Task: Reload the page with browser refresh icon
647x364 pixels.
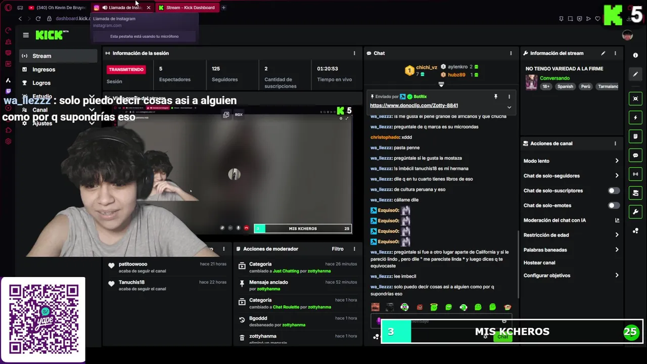Action: click(38, 19)
